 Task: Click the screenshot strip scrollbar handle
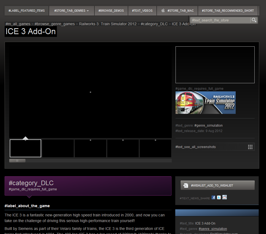(17, 161)
